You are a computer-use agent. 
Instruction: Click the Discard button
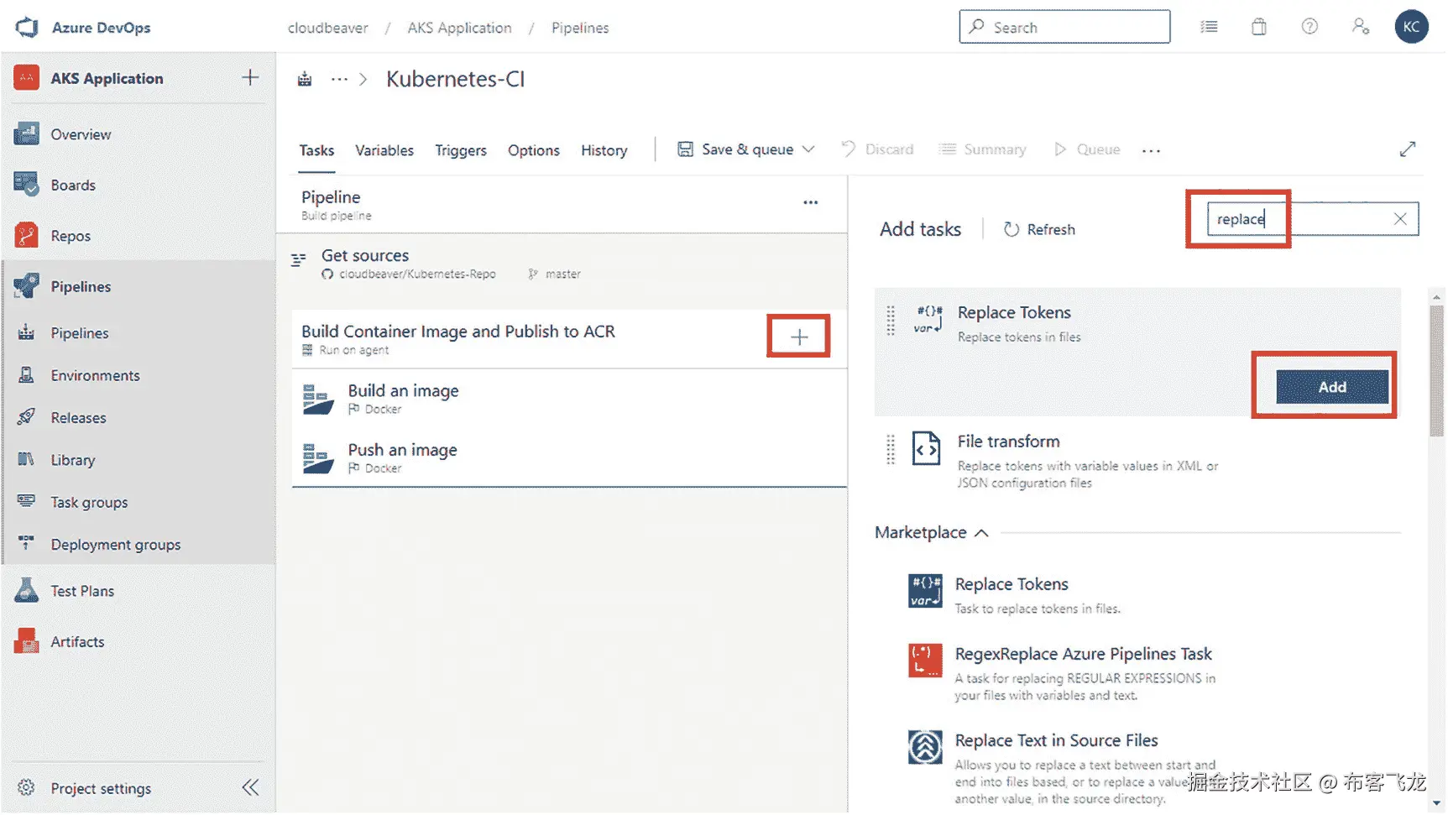878,149
